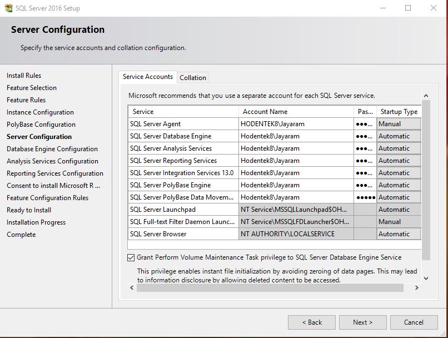The width and height of the screenshot is (448, 338).
Task: Uncheck Grant Perform Volume Maintenance Task privilege
Action: point(131,257)
